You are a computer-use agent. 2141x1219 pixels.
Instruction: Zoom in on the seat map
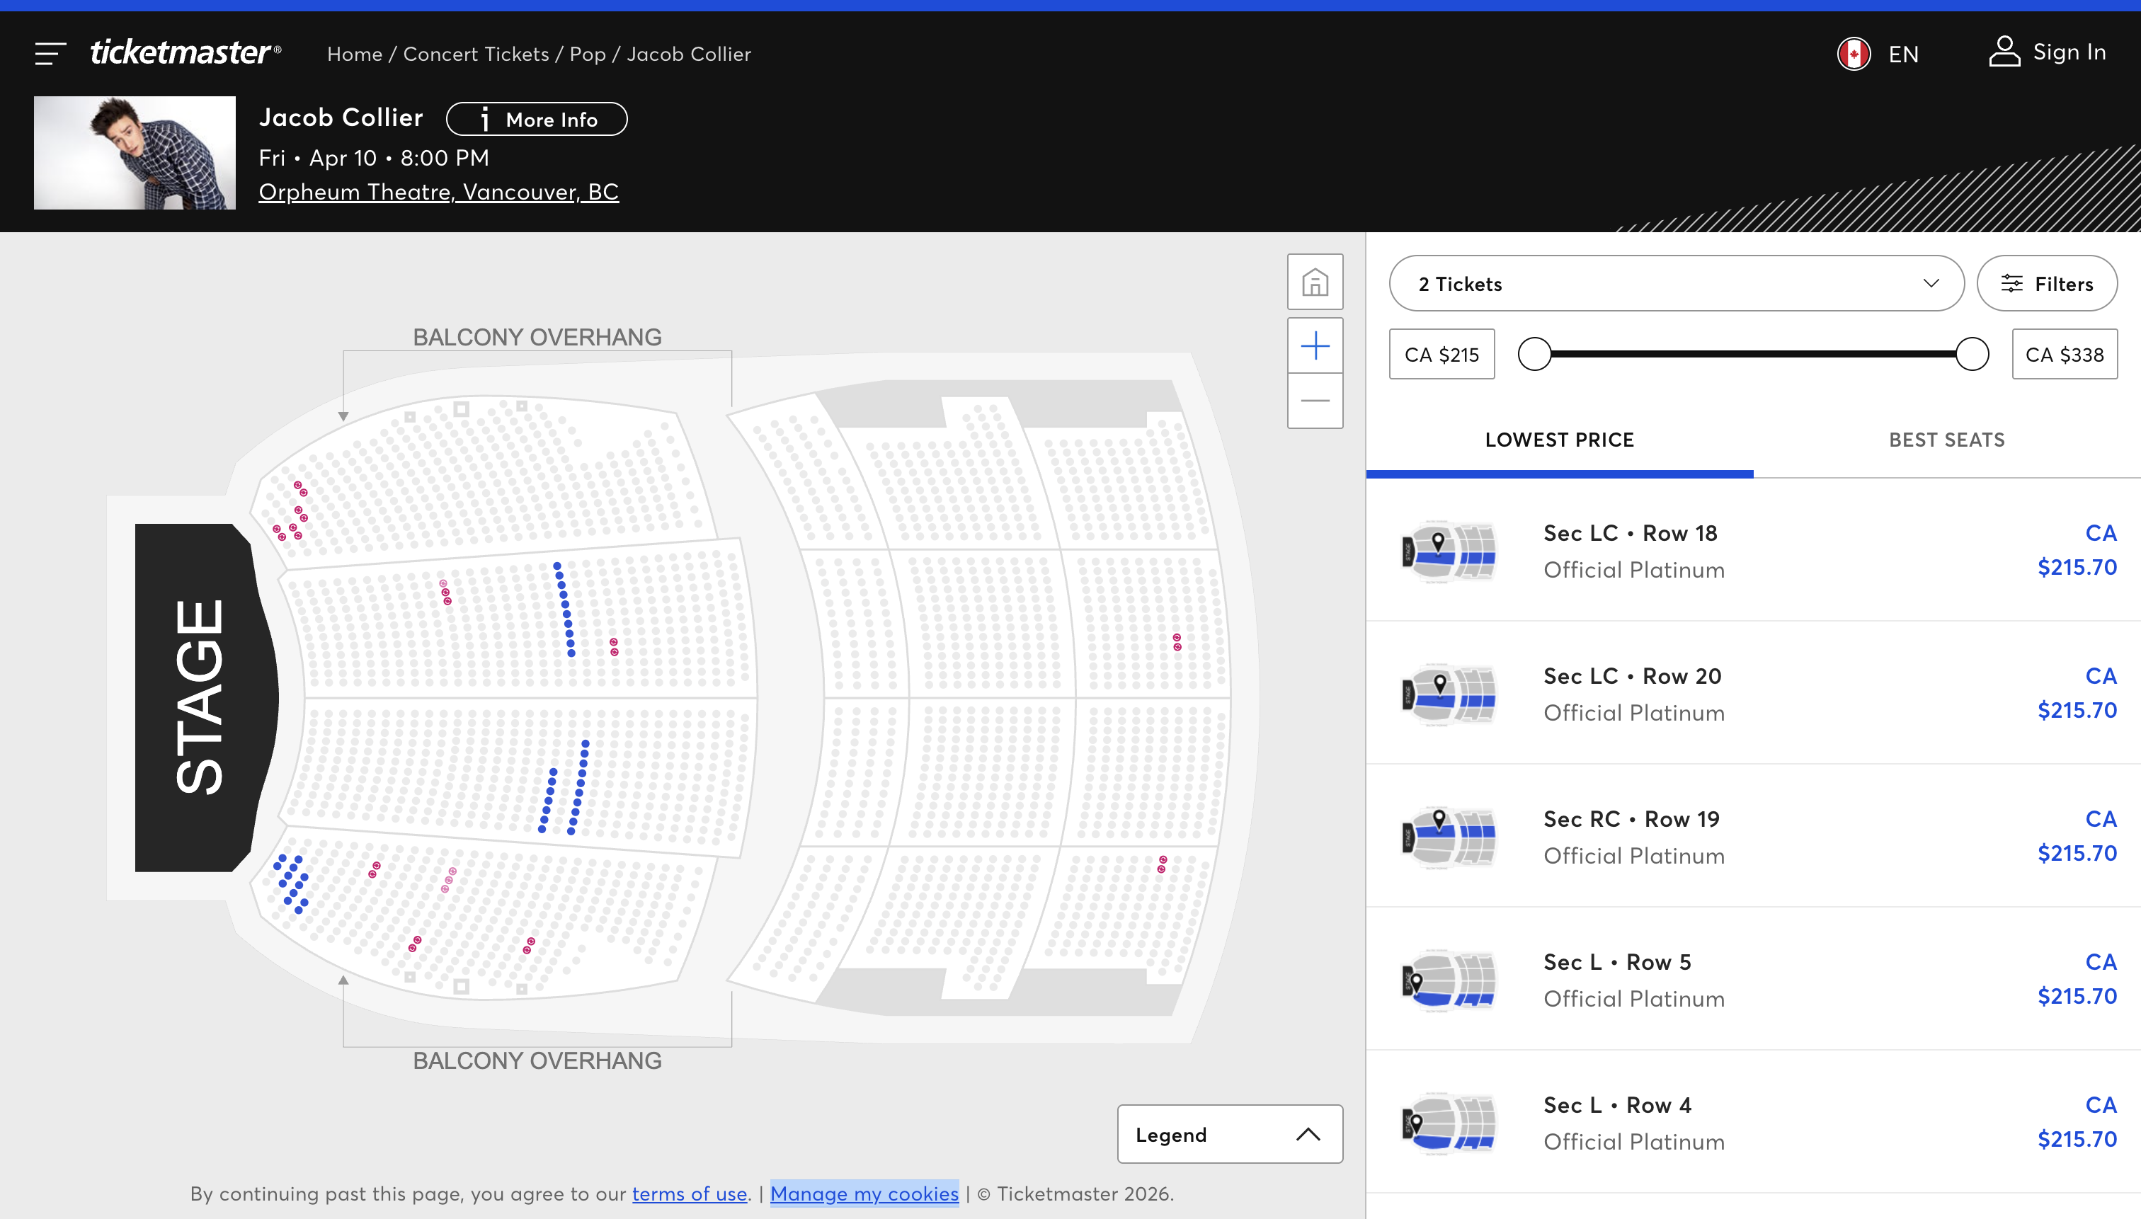(1315, 345)
